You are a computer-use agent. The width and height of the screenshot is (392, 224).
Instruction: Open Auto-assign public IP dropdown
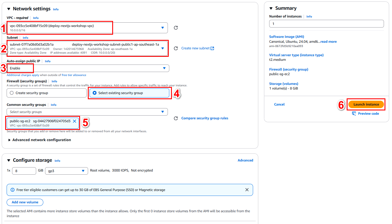tap(88, 68)
